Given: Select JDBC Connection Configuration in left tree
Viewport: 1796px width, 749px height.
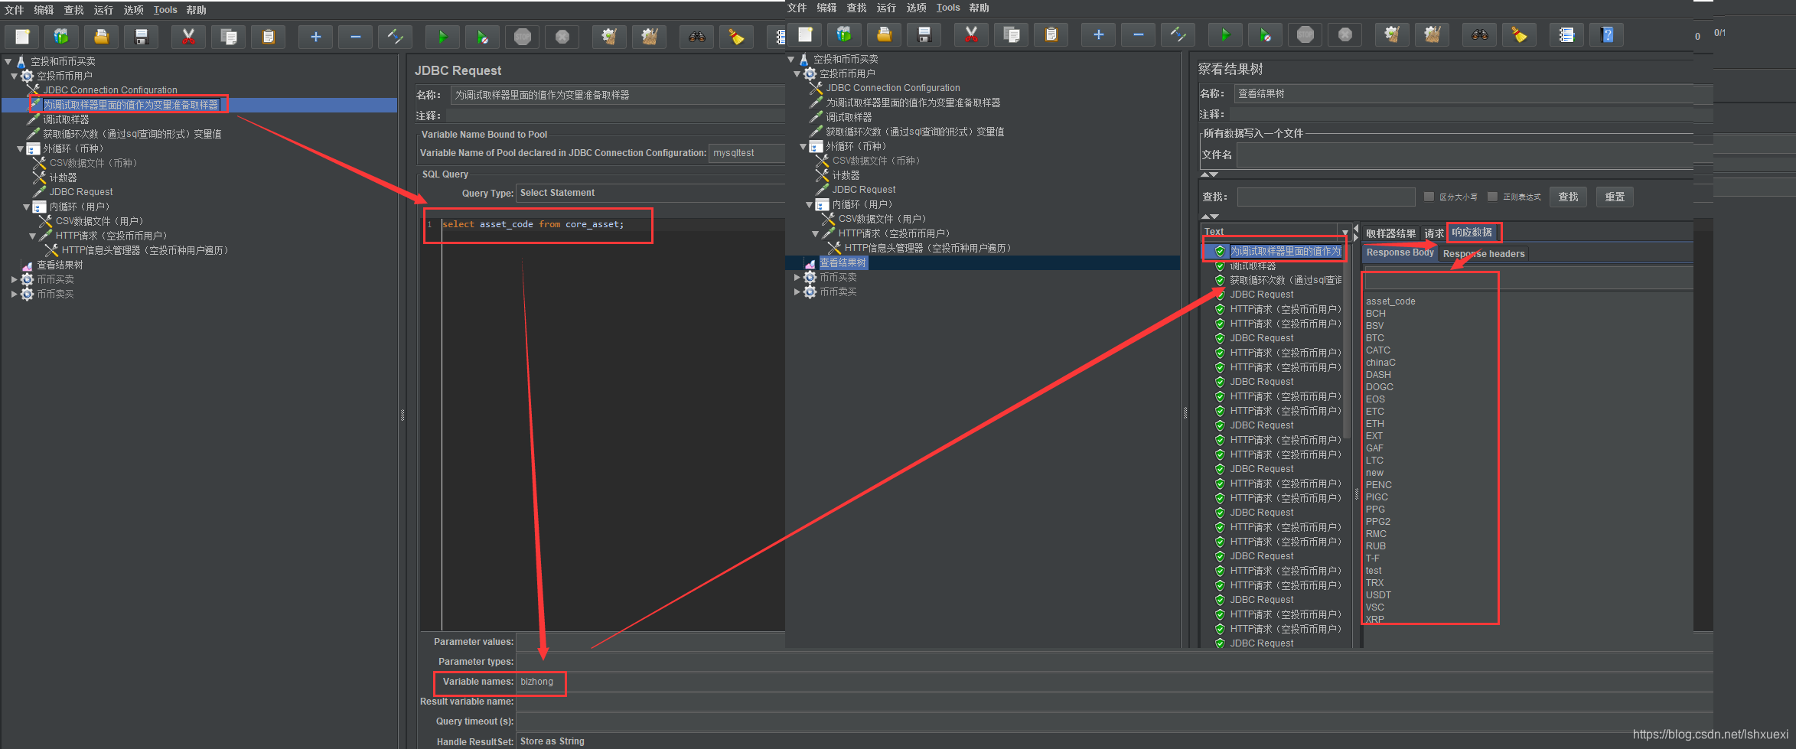Looking at the screenshot, I should click(x=110, y=90).
